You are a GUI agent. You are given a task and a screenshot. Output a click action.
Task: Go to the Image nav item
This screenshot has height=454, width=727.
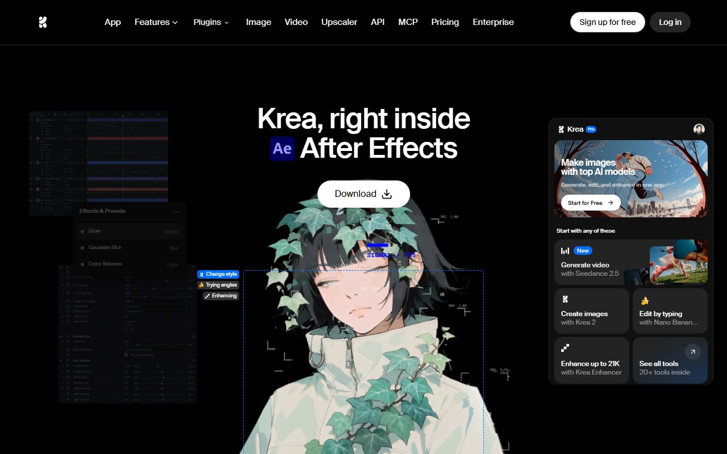pyautogui.click(x=258, y=22)
